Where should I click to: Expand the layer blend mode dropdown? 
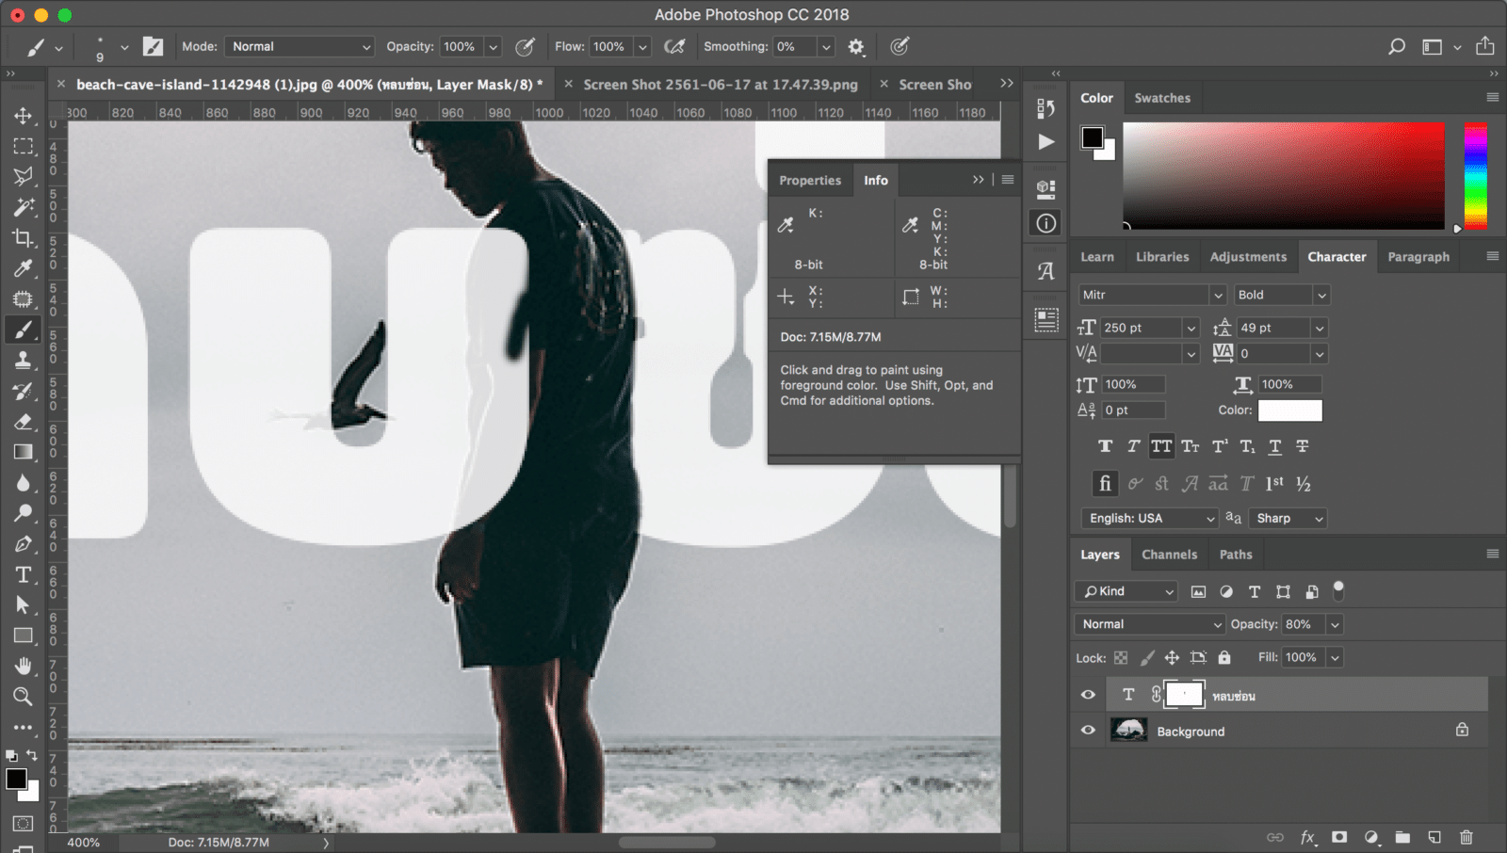coord(1149,624)
